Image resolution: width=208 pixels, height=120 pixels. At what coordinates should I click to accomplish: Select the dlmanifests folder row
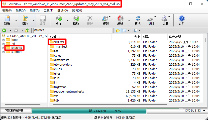coord(126,60)
